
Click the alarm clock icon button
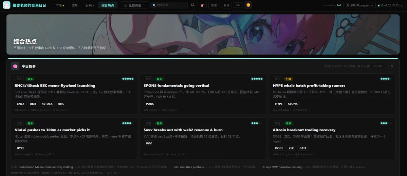tap(202, 5)
